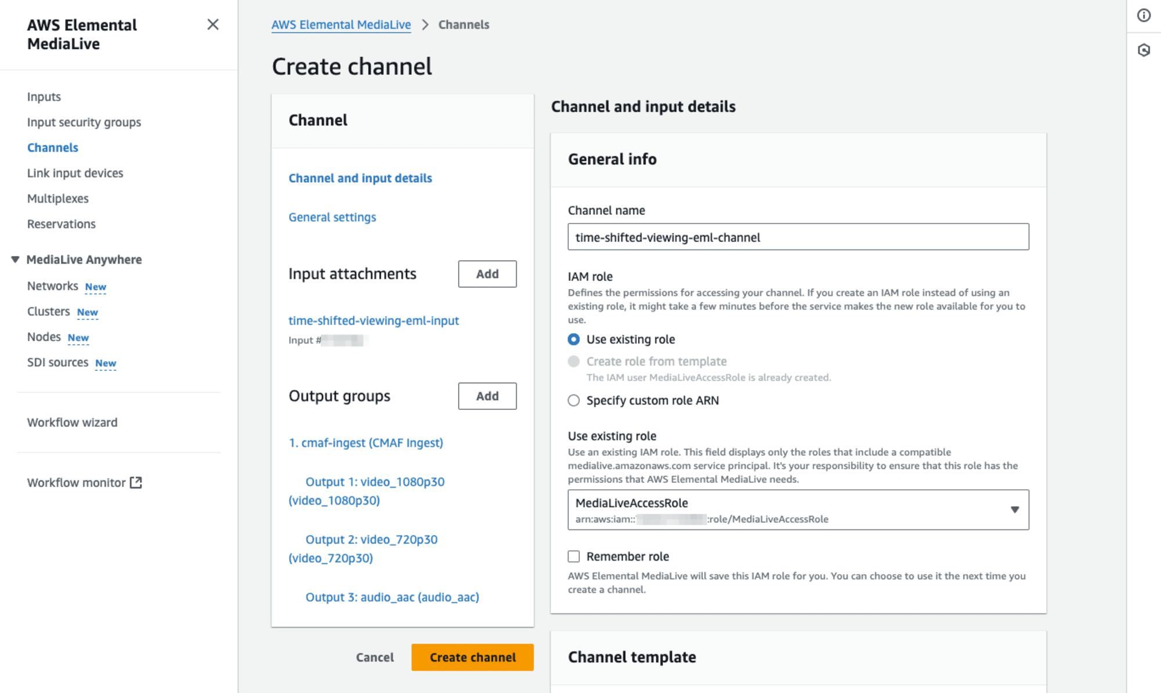The height and width of the screenshot is (693, 1161).
Task: Collapse the MediaLive Anywhere section triangle
Action: [x=16, y=259]
